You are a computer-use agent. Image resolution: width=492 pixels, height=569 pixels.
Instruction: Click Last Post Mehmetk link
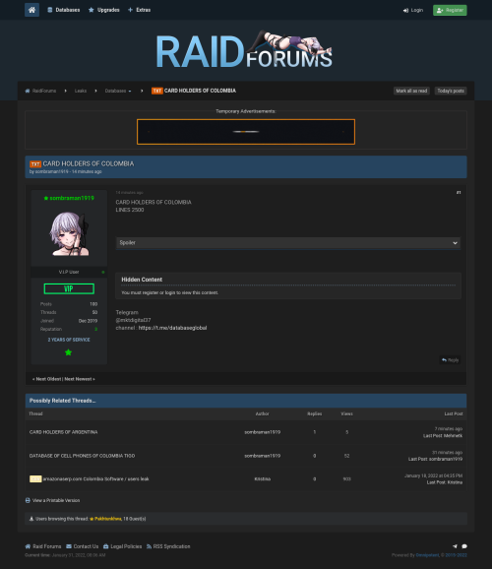(x=443, y=436)
